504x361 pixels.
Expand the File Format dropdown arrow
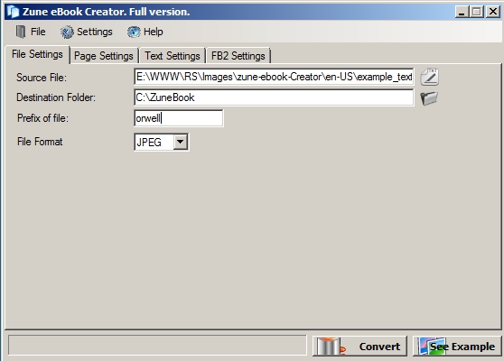pos(181,142)
